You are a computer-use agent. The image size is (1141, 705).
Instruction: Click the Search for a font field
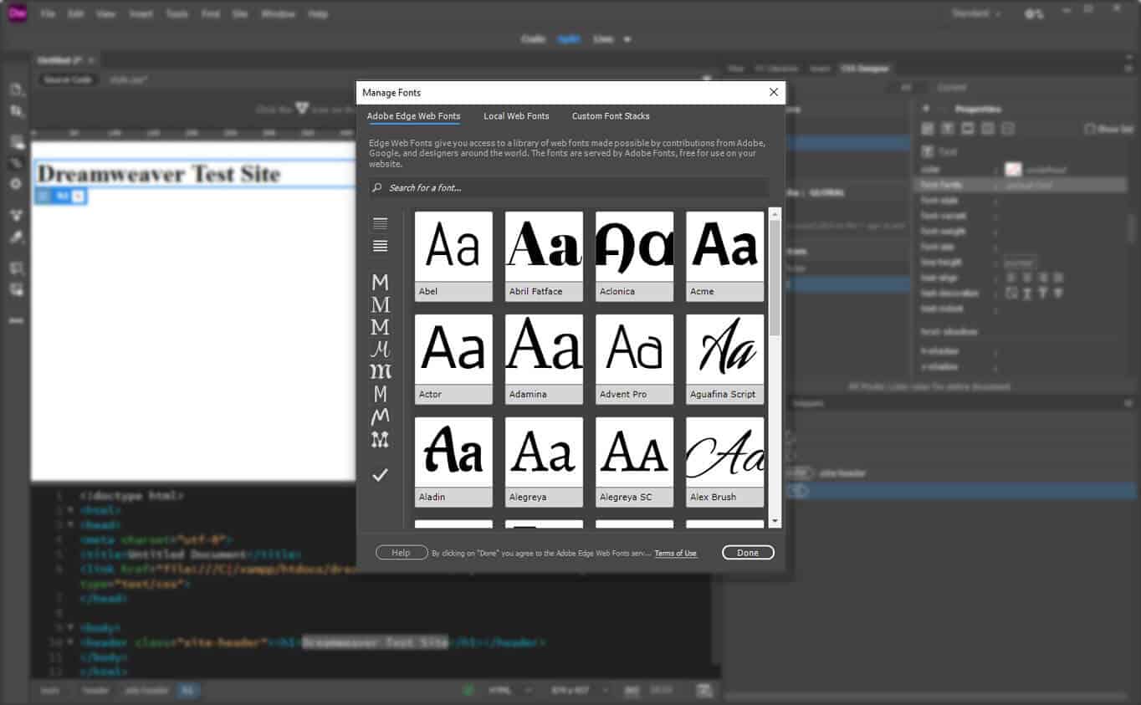pos(569,187)
